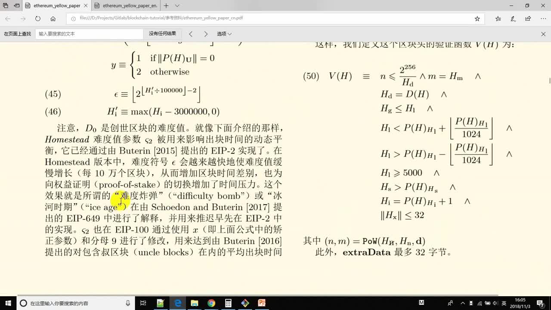551x310 pixels.
Task: Go to the home page
Action: [53, 19]
